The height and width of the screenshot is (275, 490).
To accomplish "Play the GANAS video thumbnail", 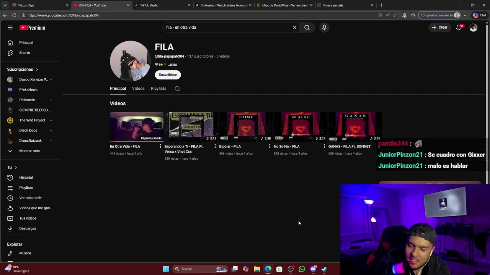I will (355, 127).
